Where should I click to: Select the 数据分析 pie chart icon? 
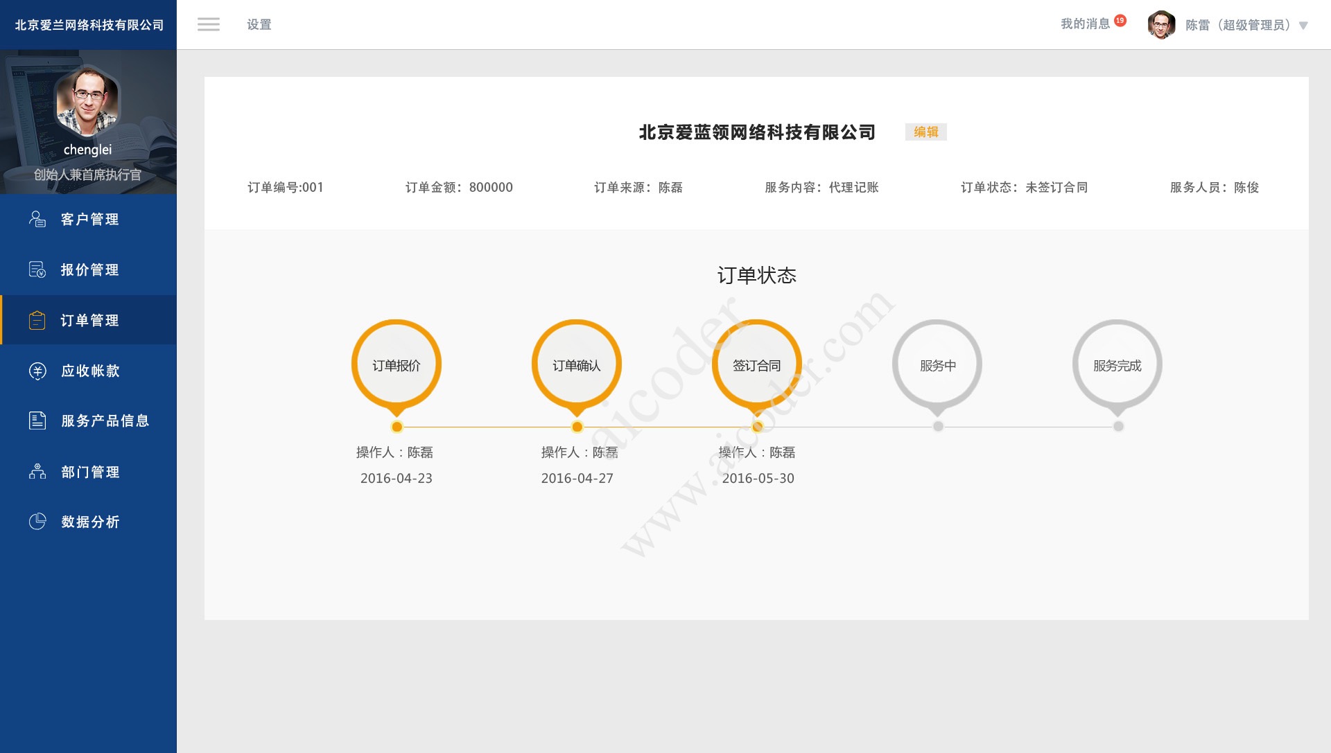tap(37, 522)
